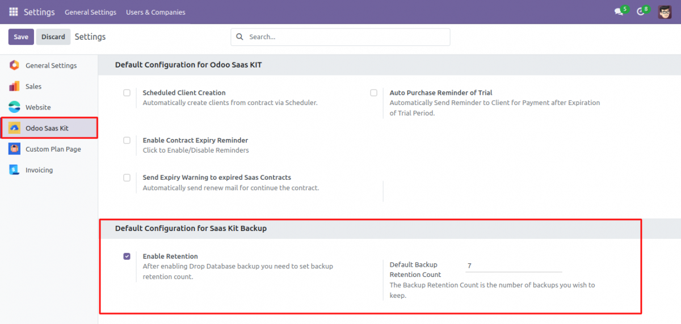681x324 pixels.
Task: Click the search magnifier icon
Action: [x=239, y=37]
